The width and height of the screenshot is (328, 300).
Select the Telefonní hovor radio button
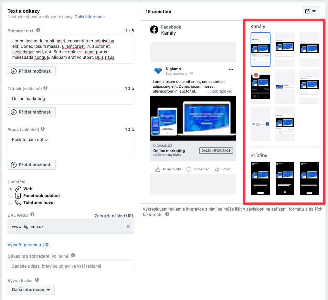coord(11,203)
